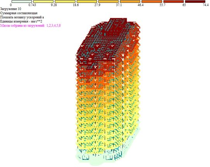The image size is (210, 167).
Task: Click the legend value 74.4
Action: (x=206, y=5)
